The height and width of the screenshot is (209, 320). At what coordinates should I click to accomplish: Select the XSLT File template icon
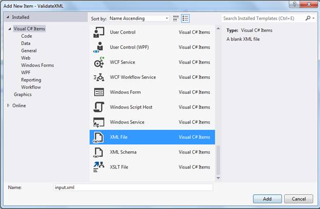(99, 167)
